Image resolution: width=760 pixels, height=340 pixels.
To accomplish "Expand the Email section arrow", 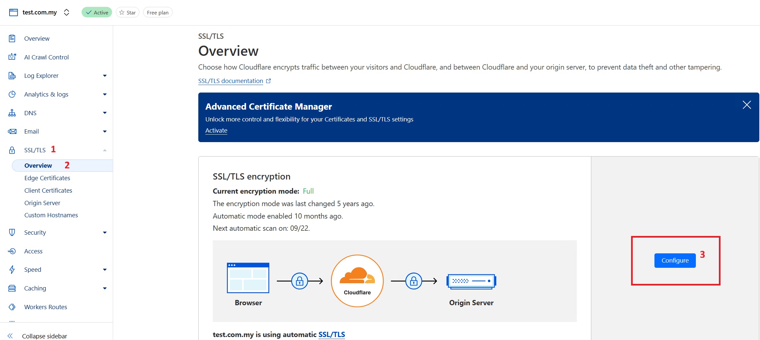I will pyautogui.click(x=105, y=132).
